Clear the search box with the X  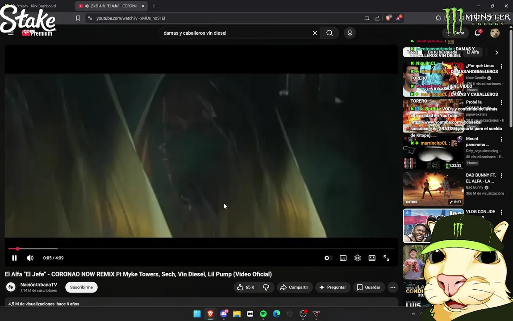point(315,33)
